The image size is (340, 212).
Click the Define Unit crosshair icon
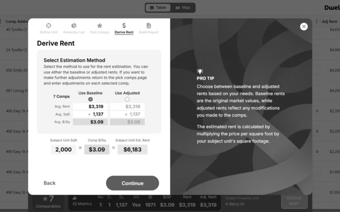tap(49, 26)
